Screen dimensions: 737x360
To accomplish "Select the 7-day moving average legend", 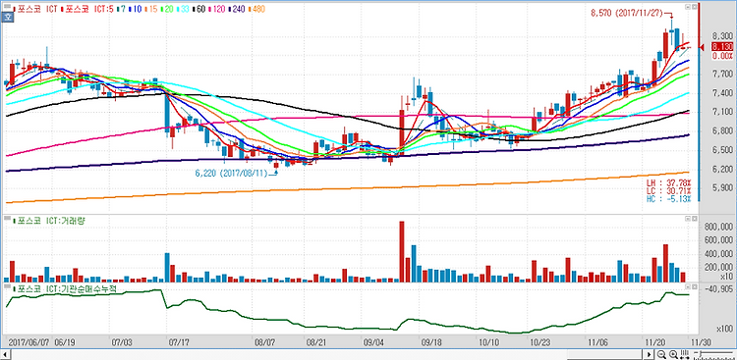I will pos(121,9).
